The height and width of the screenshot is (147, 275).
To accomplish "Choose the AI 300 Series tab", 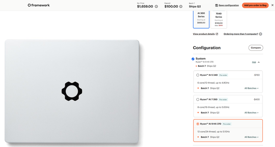I will pos(201,19).
